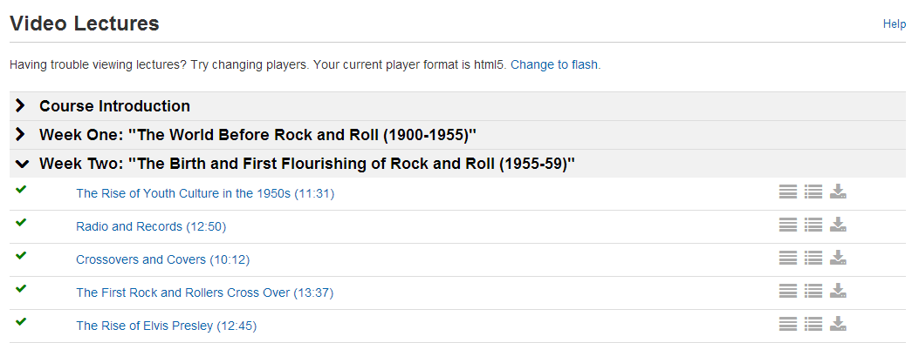Open plain-lines icon for First Rock and Rollers

(788, 291)
